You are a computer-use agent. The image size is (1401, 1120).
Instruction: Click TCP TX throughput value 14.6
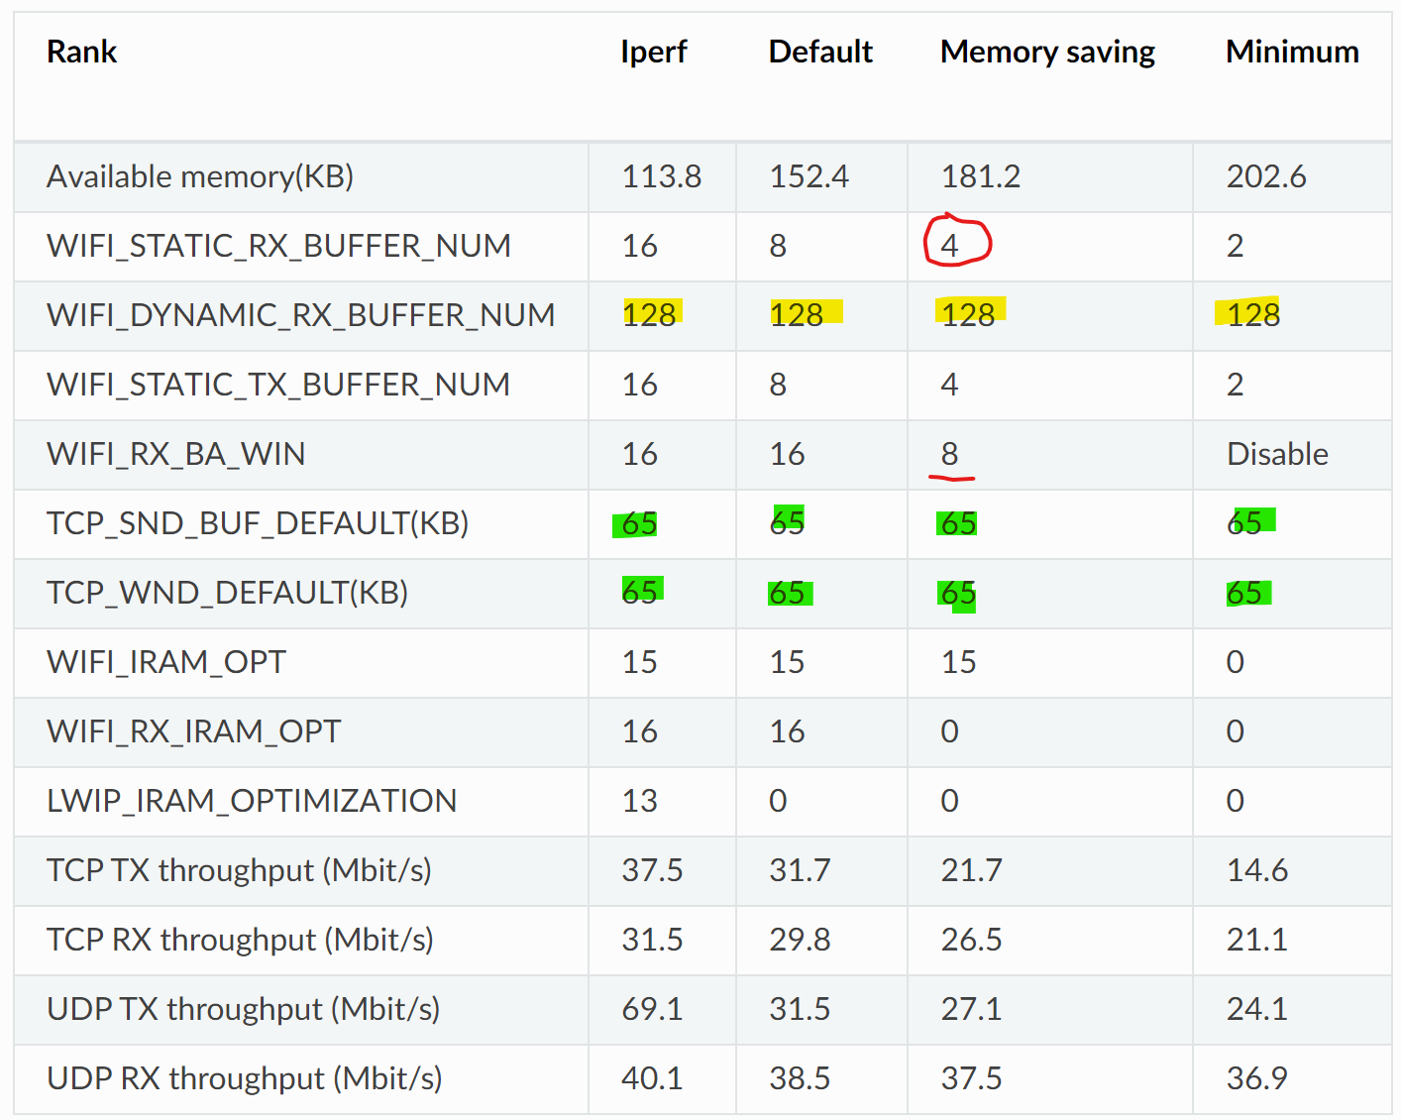coord(1256,870)
